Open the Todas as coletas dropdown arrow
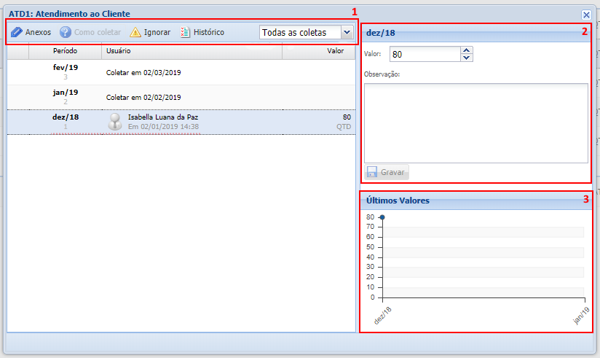 click(x=347, y=32)
